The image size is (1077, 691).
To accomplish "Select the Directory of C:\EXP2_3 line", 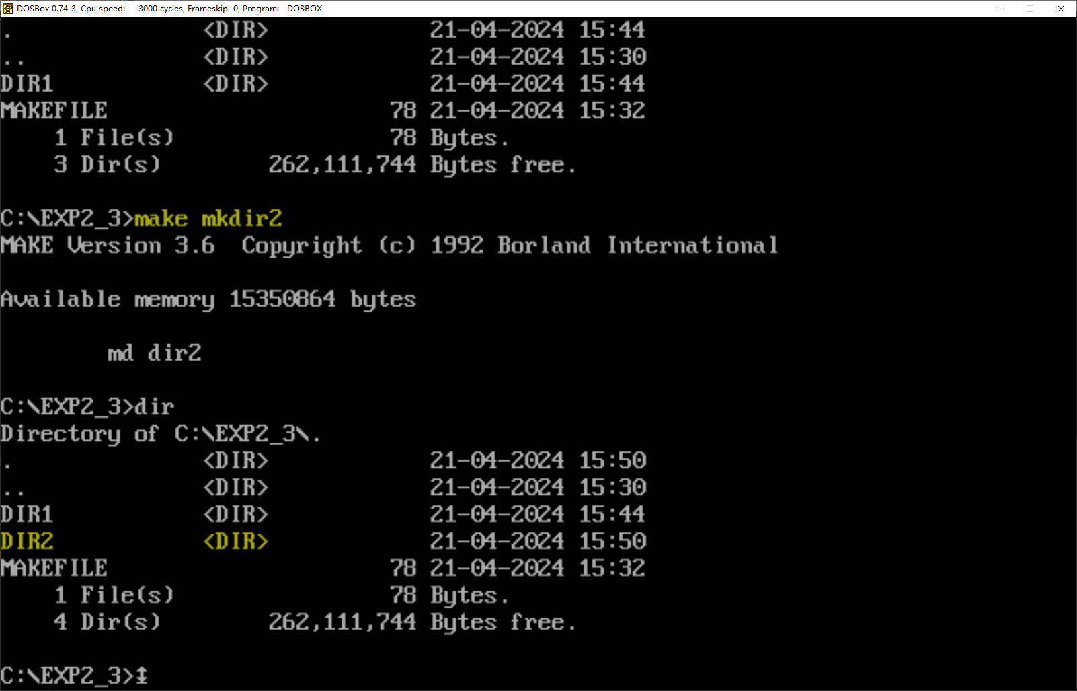I will pos(160,433).
